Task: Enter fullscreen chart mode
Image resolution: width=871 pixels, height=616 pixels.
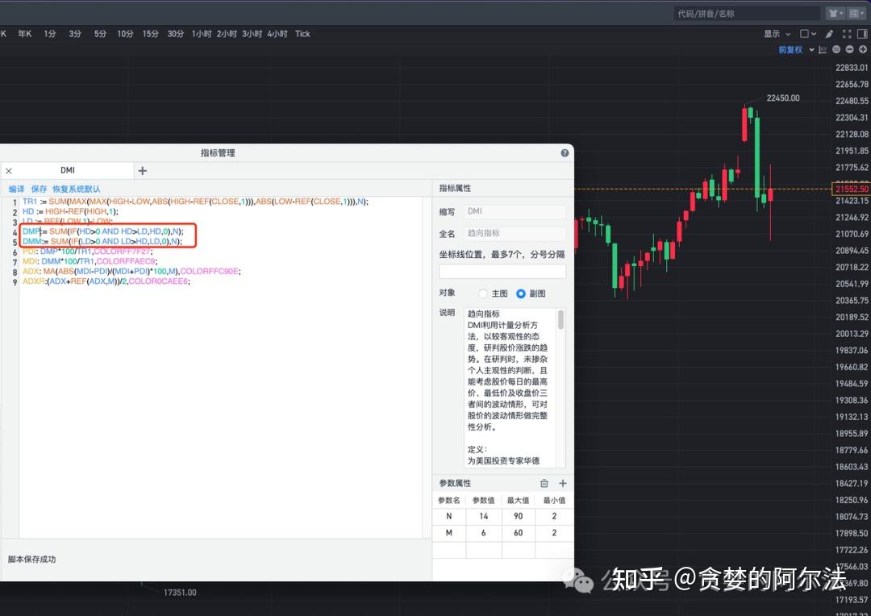Action: pos(848,34)
